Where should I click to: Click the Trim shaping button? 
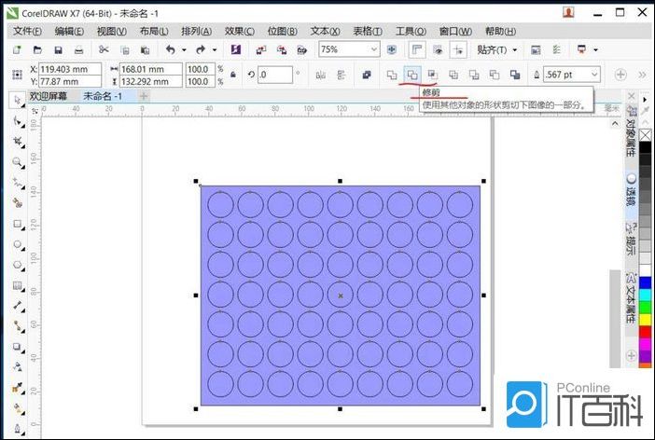click(x=411, y=75)
